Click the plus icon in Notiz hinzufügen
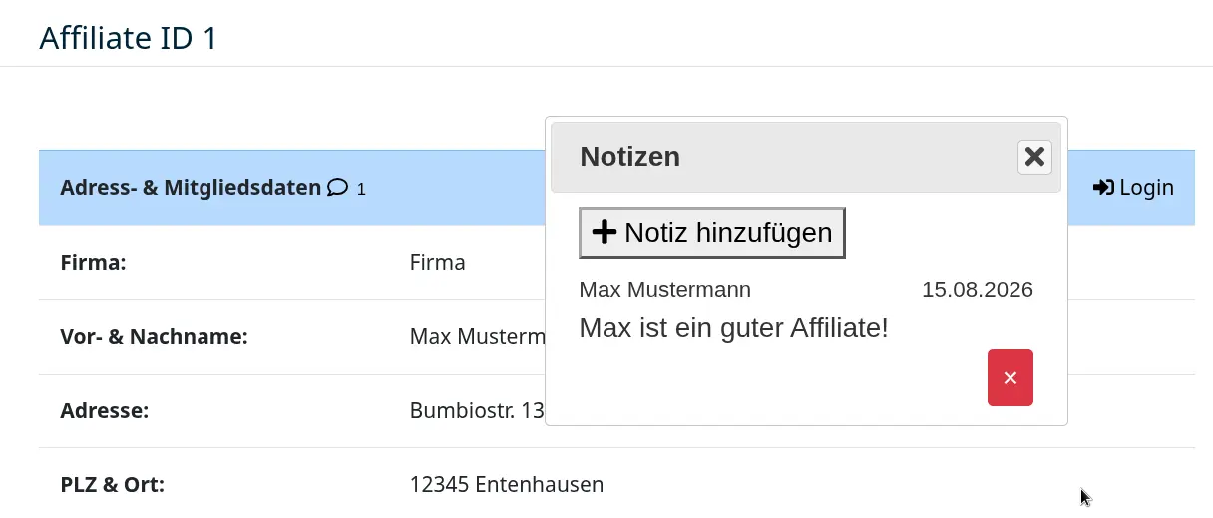Screen dimensions: 1213x518 coord(605,232)
